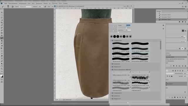The image size is (188, 106).
Task: Select the Eyedropper tool
Action: coord(2,25)
